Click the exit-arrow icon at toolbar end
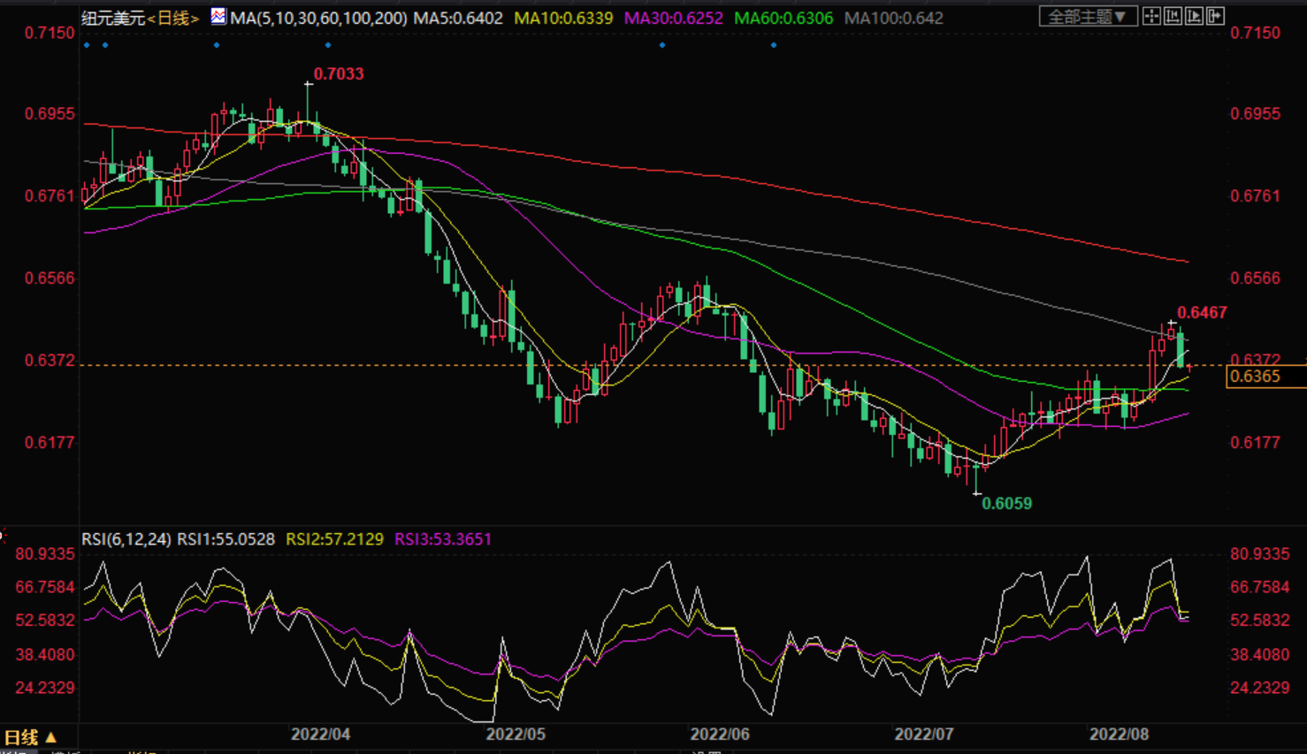This screenshot has width=1307, height=754. coord(1216,16)
